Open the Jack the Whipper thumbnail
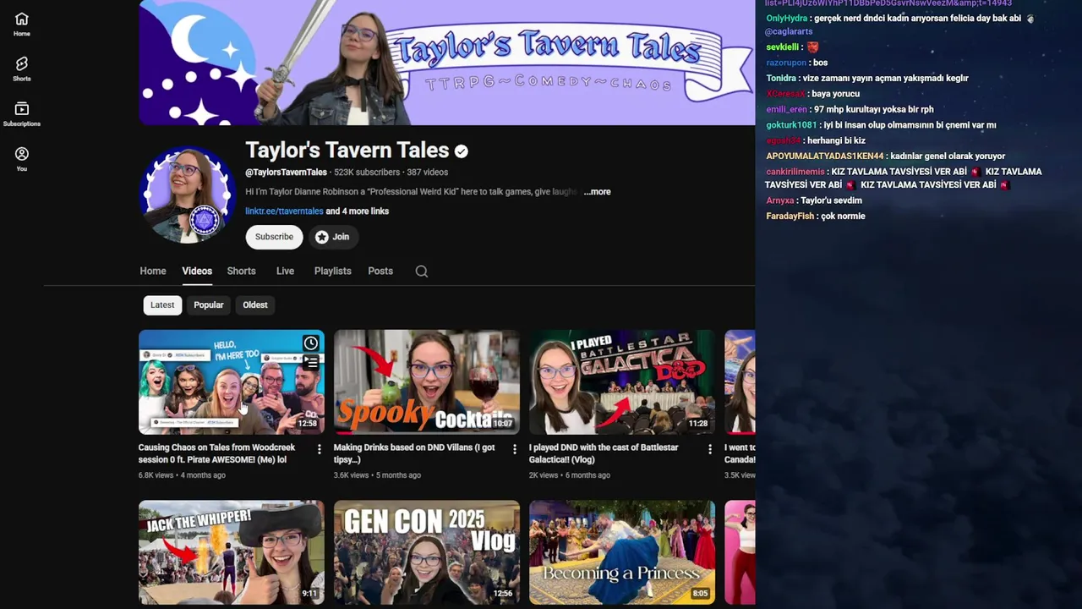1082x609 pixels. point(232,552)
